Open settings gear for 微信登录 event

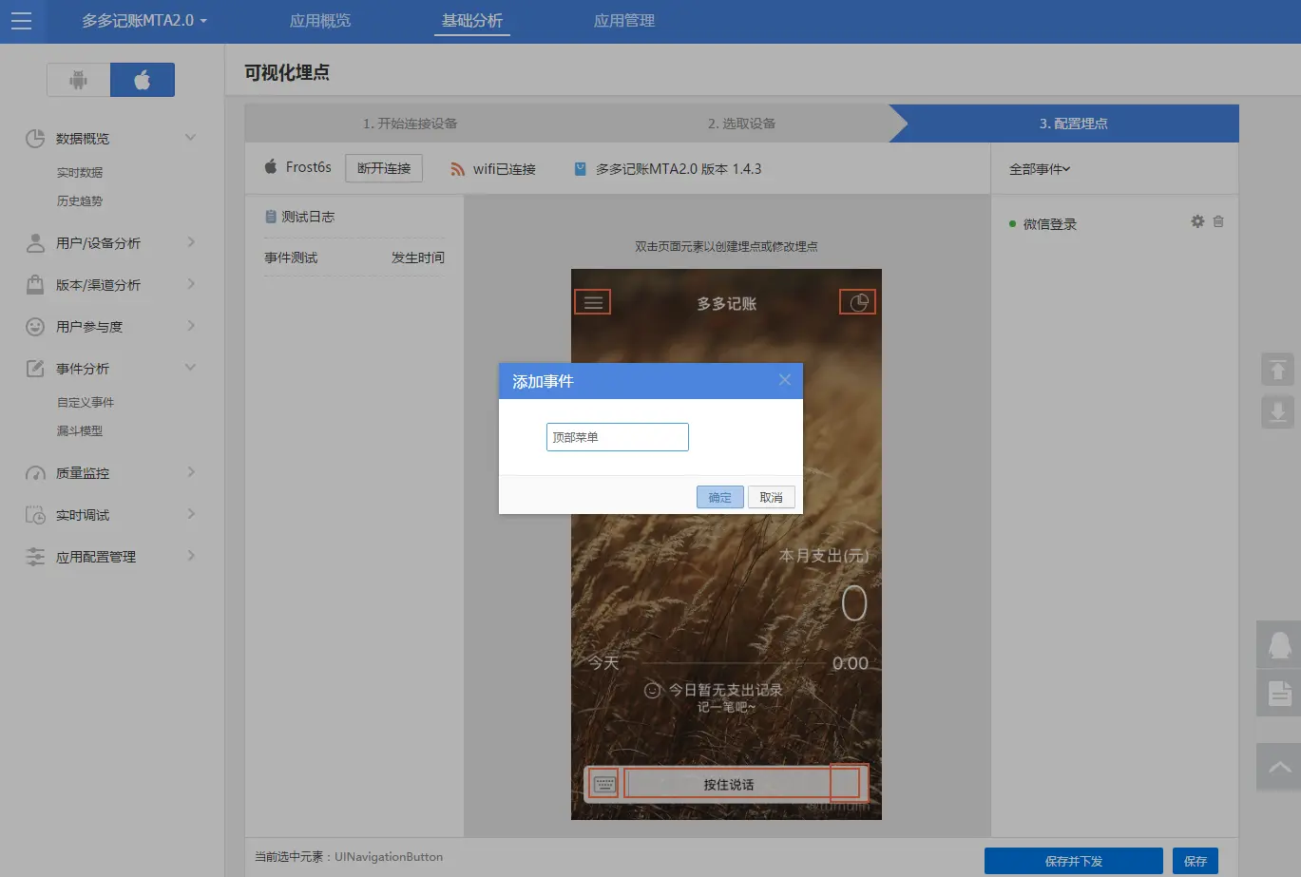pos(1197,221)
